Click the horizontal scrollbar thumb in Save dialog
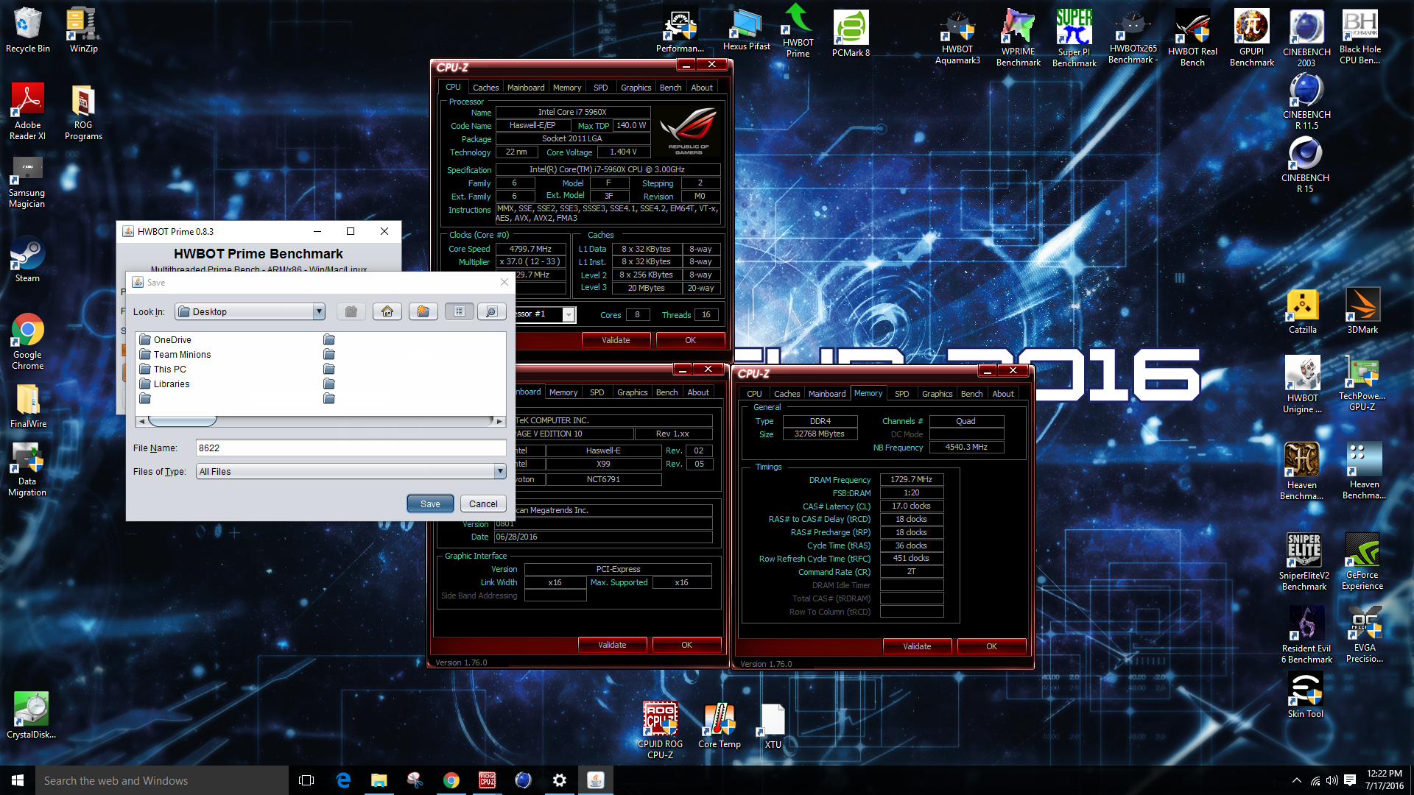 [x=183, y=421]
